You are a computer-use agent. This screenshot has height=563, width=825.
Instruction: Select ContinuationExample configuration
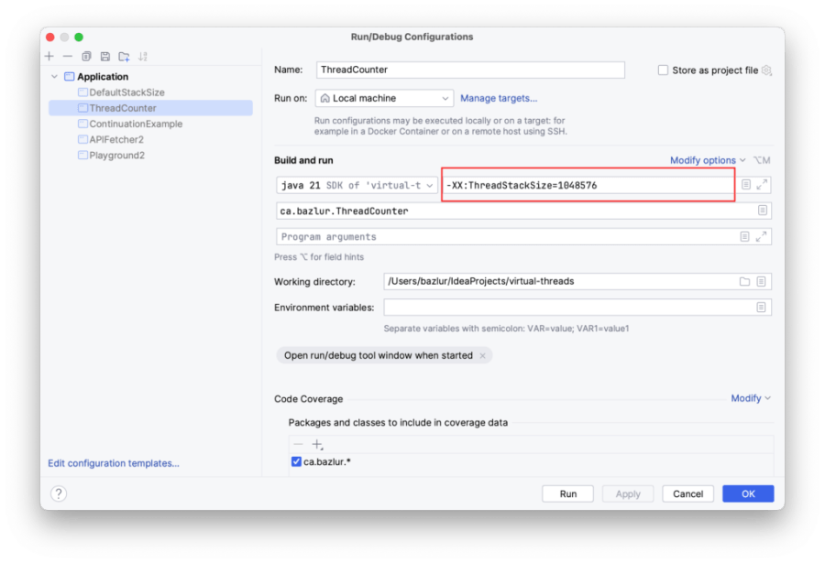(x=136, y=125)
